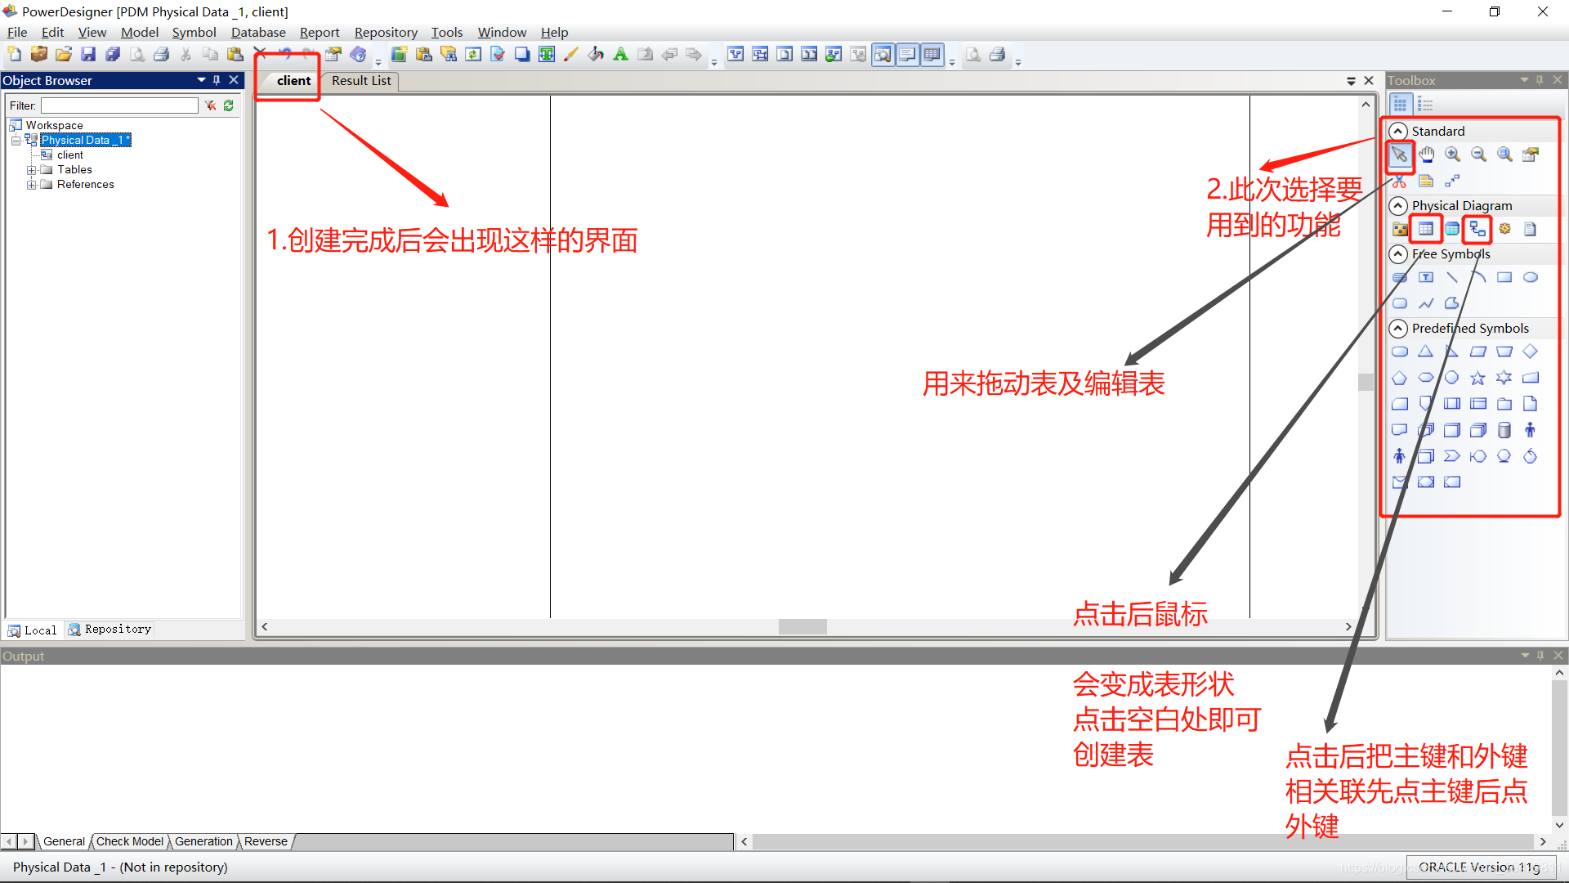Viewport: 1569px width, 883px height.
Task: Select the Table creation tool
Action: pos(1424,229)
